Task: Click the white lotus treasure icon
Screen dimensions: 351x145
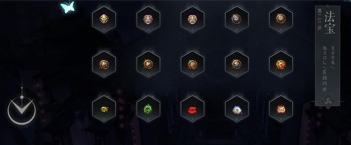Action: 237,109
